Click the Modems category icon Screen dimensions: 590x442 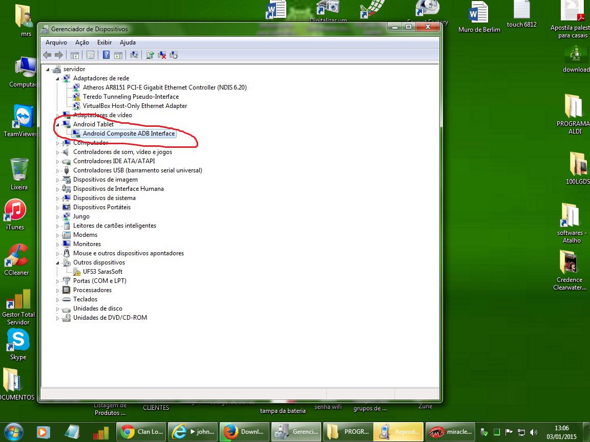[x=67, y=235]
